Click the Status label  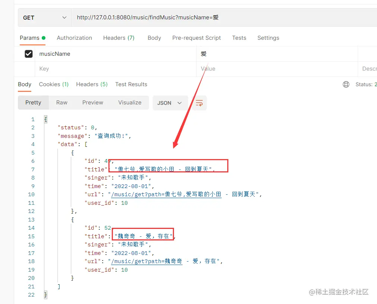[x=364, y=84]
